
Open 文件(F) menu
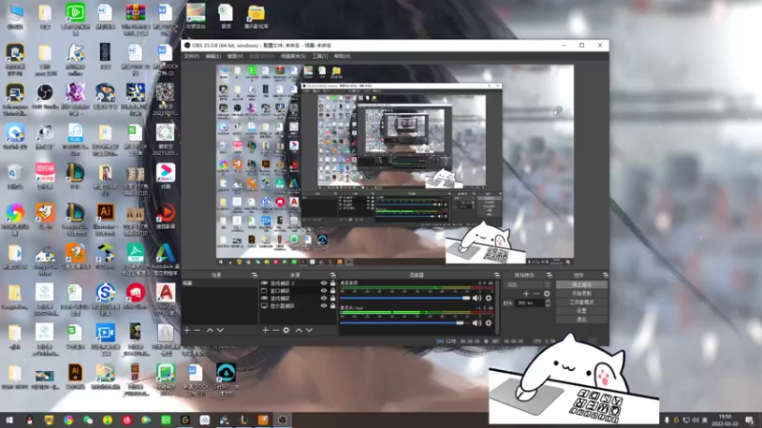191,56
